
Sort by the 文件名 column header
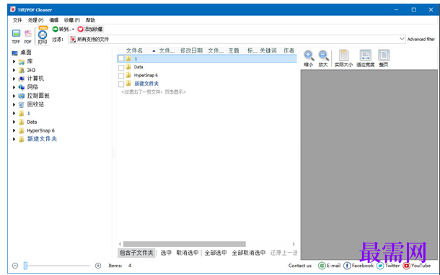click(x=134, y=50)
